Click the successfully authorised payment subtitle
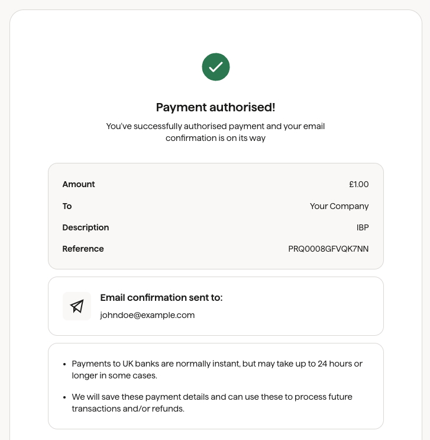The image size is (430, 440). coord(215,132)
